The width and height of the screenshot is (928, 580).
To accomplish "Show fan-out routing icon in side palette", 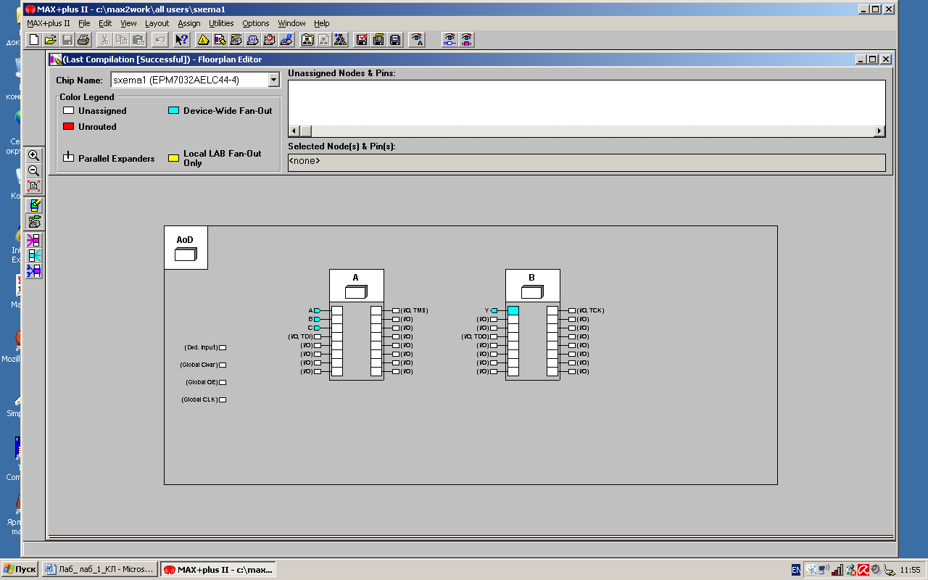I will pos(34,256).
